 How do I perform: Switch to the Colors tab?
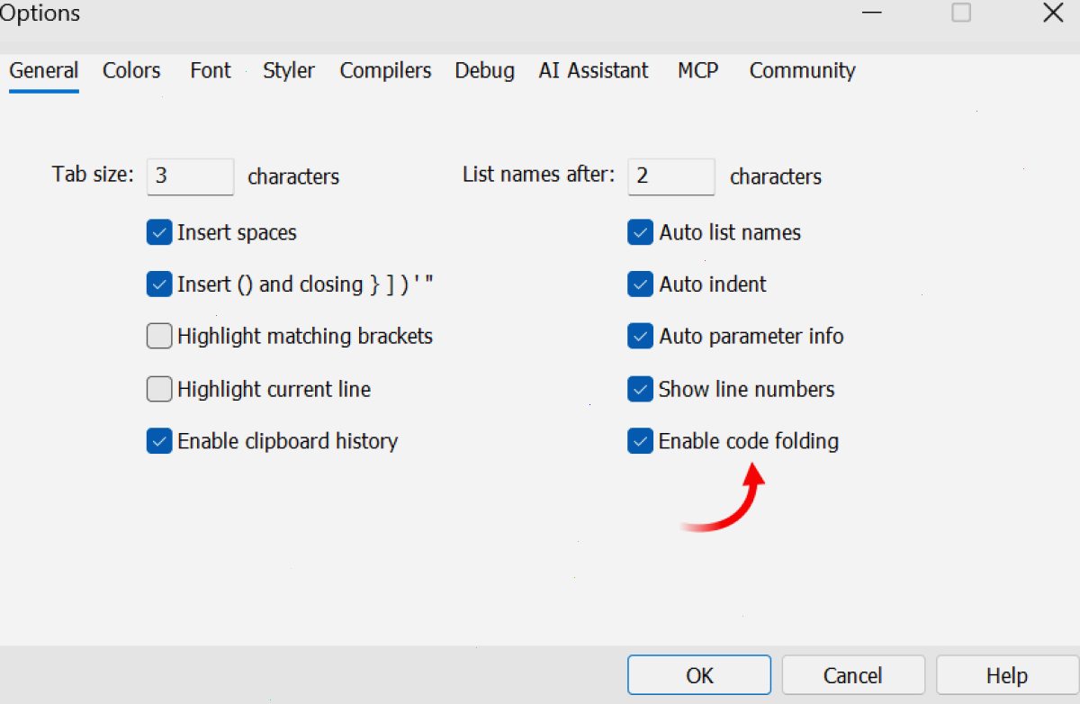pos(131,70)
